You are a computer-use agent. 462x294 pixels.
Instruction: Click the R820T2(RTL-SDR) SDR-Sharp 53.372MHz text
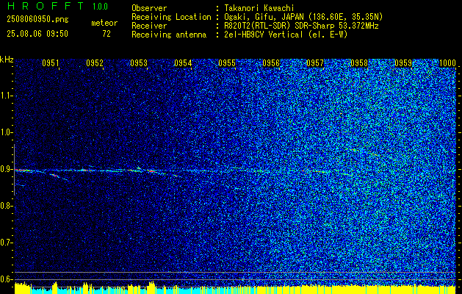pos(300,26)
